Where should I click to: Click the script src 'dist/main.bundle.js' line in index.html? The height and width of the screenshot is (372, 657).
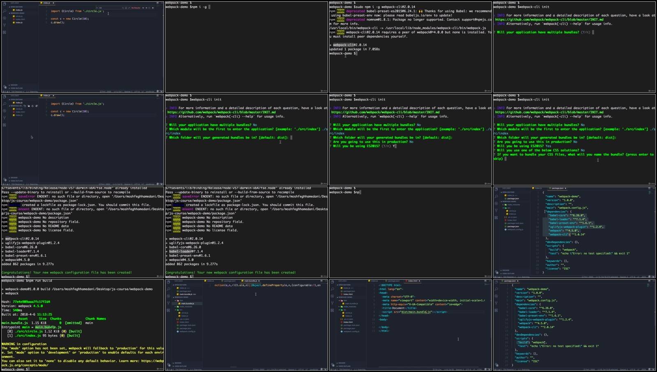click(x=414, y=312)
